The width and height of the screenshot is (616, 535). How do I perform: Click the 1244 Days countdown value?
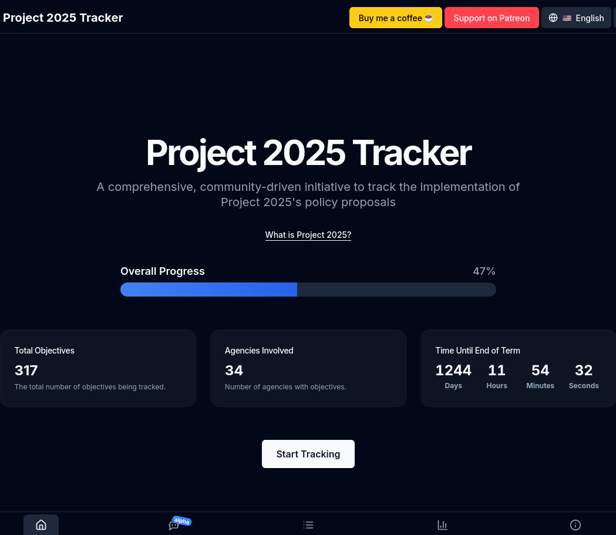(453, 370)
